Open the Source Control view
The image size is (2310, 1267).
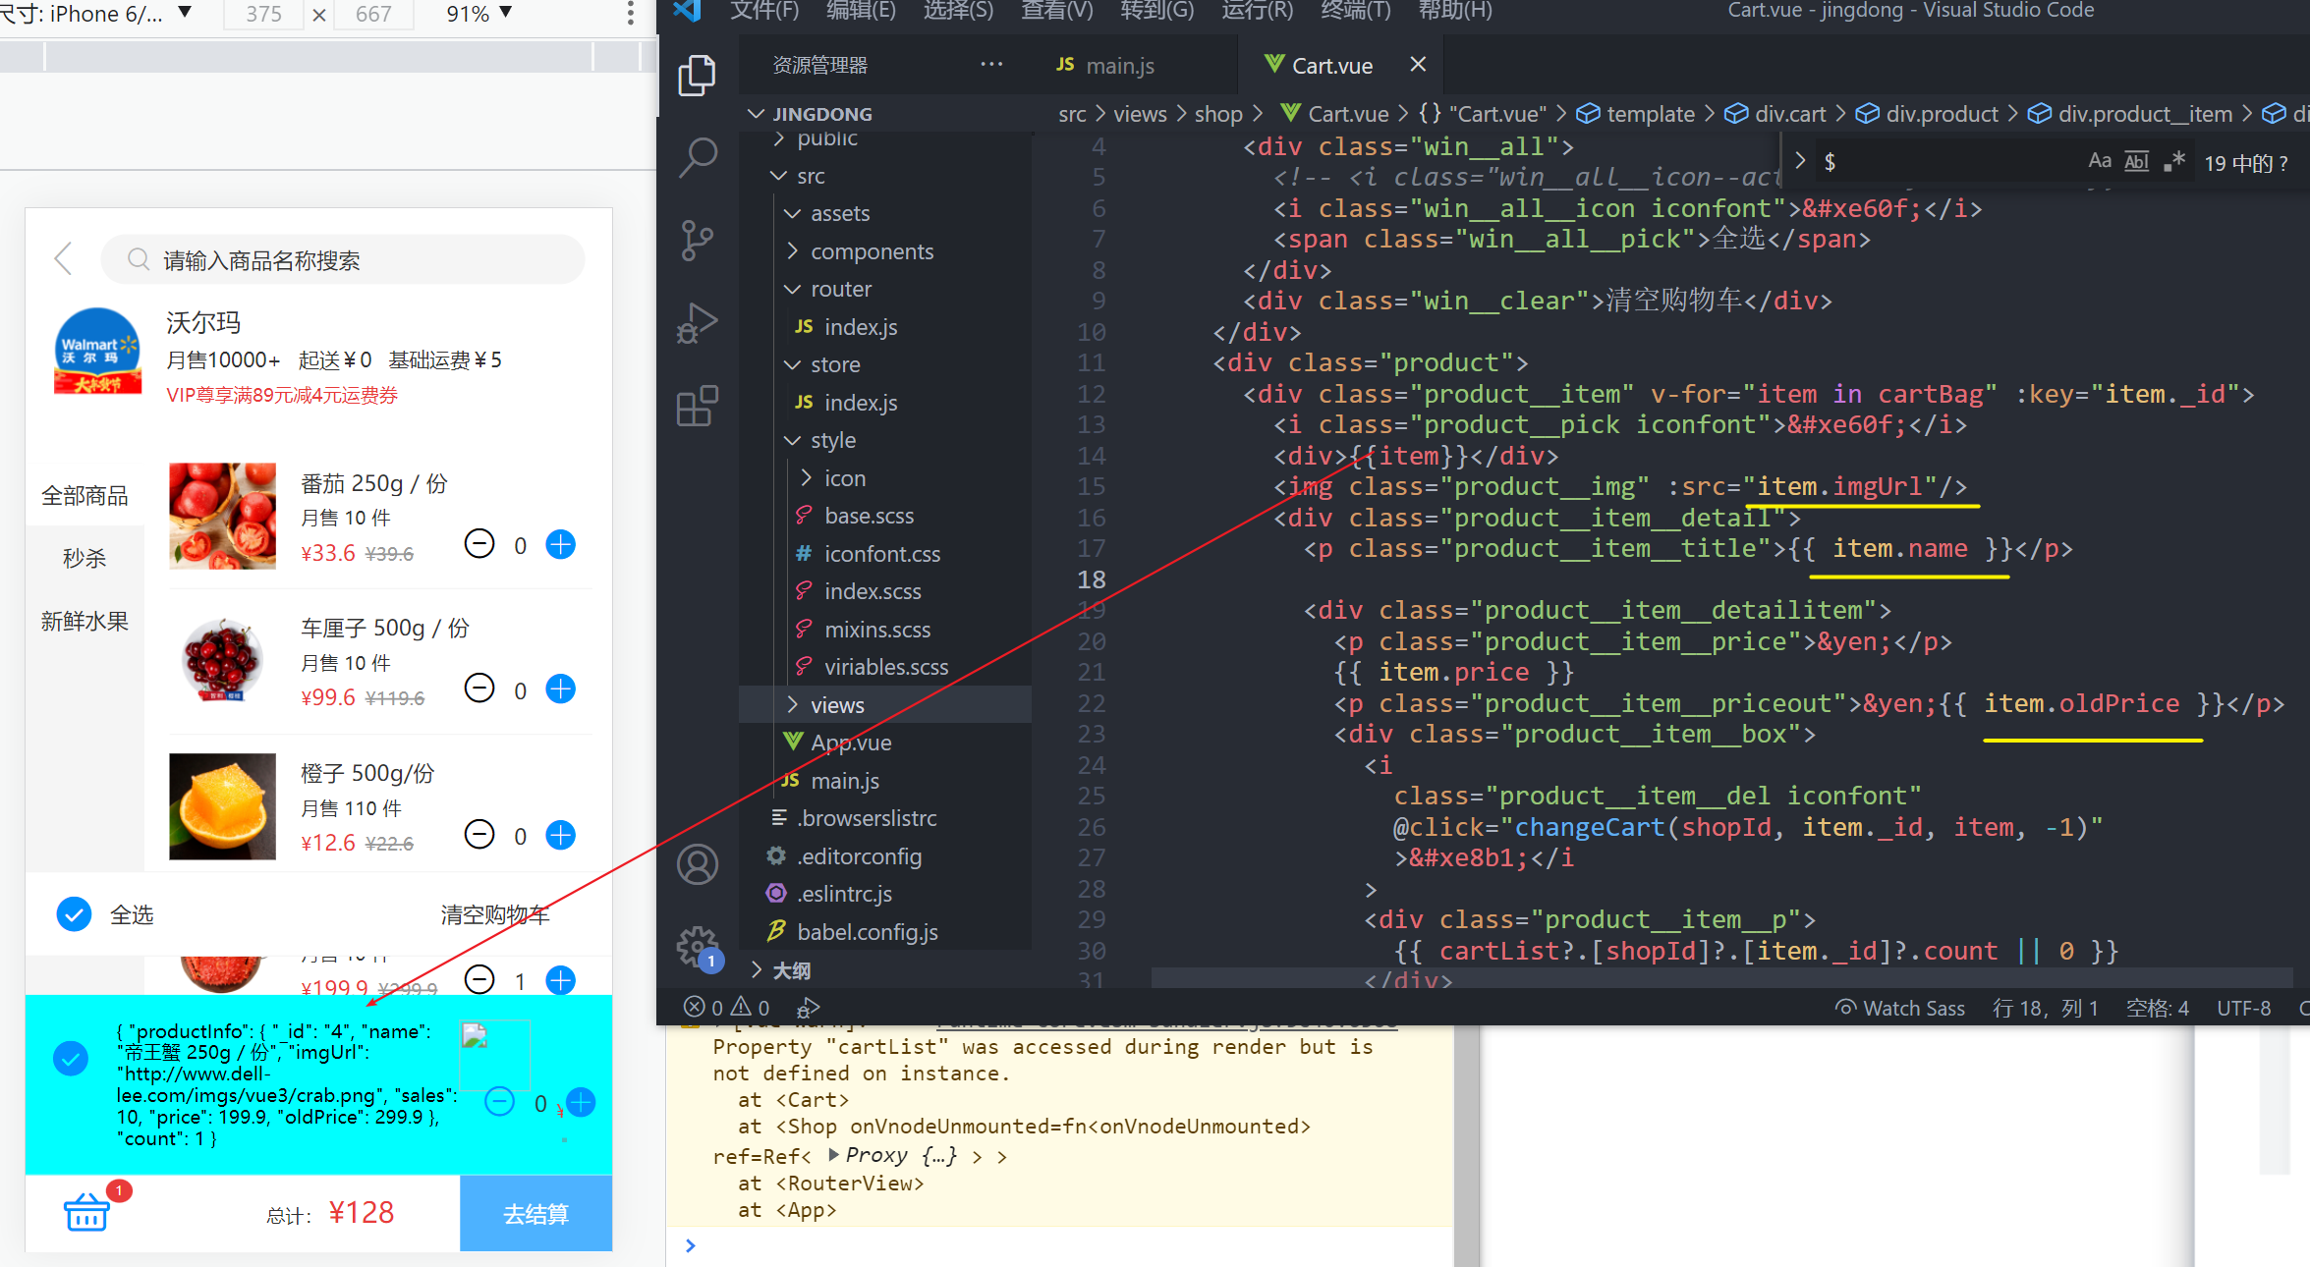tap(697, 240)
